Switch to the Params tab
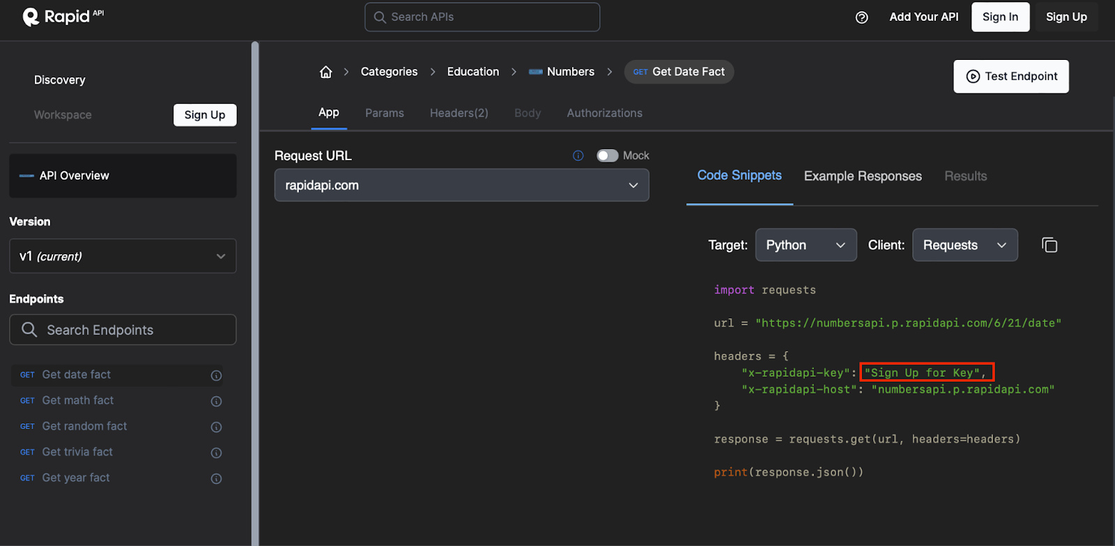The width and height of the screenshot is (1115, 546). point(385,113)
